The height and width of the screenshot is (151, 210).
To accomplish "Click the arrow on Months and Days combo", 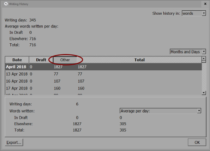I will point(204,52).
